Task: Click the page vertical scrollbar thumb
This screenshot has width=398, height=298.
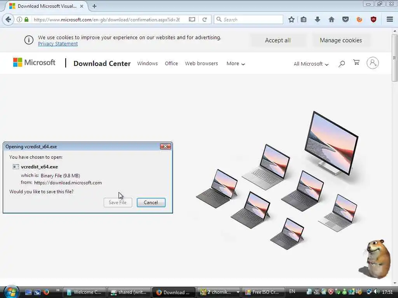Action: [395, 58]
